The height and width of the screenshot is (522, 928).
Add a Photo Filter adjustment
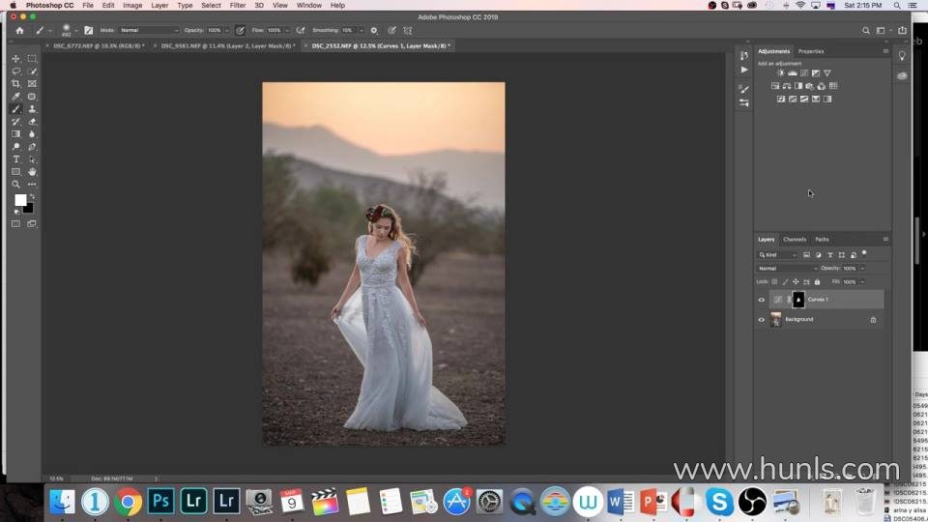coord(810,86)
